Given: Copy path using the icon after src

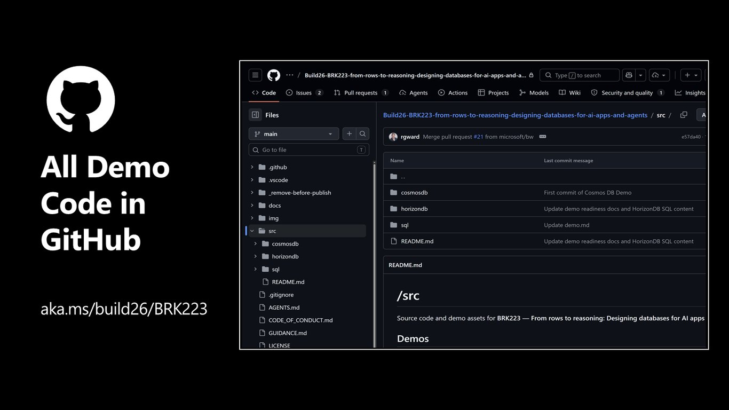Looking at the screenshot, I should tap(684, 115).
